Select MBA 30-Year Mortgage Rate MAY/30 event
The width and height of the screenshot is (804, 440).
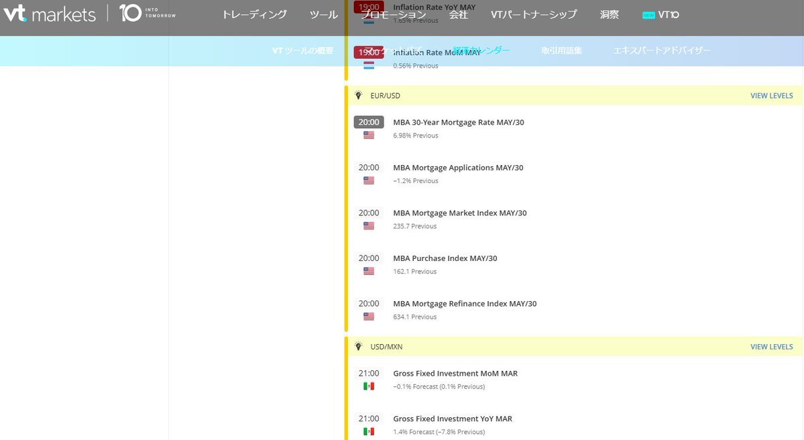pos(459,122)
